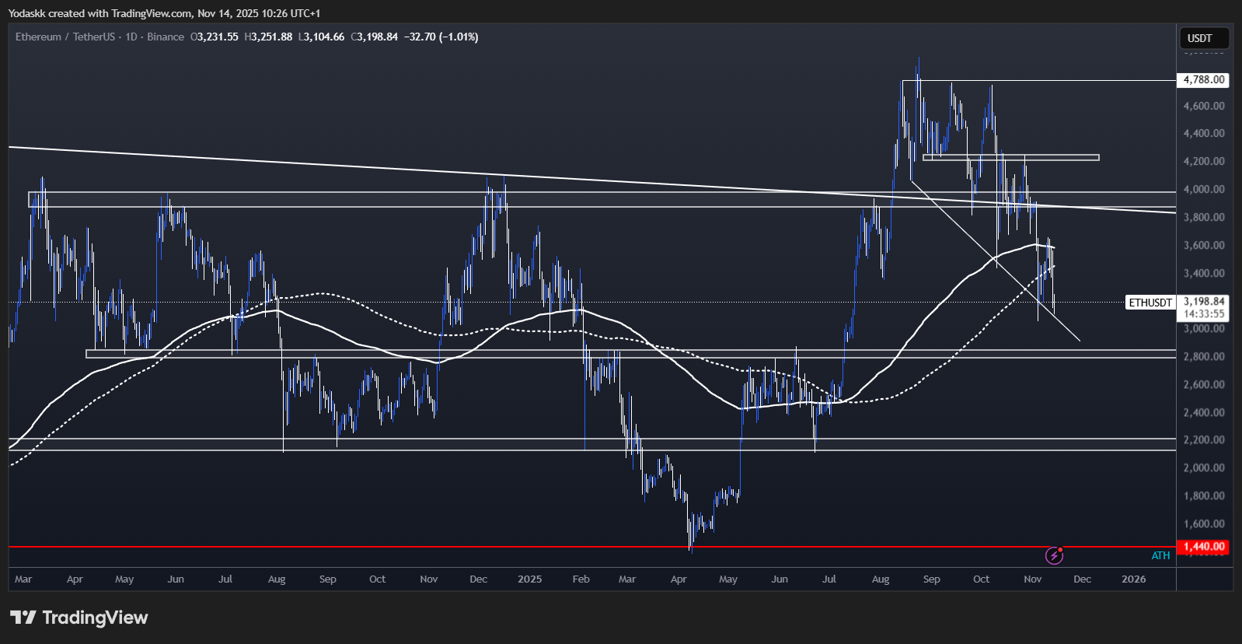Click the open price value O3,231.55
Image resolution: width=1242 pixels, height=644 pixels.
coord(215,37)
